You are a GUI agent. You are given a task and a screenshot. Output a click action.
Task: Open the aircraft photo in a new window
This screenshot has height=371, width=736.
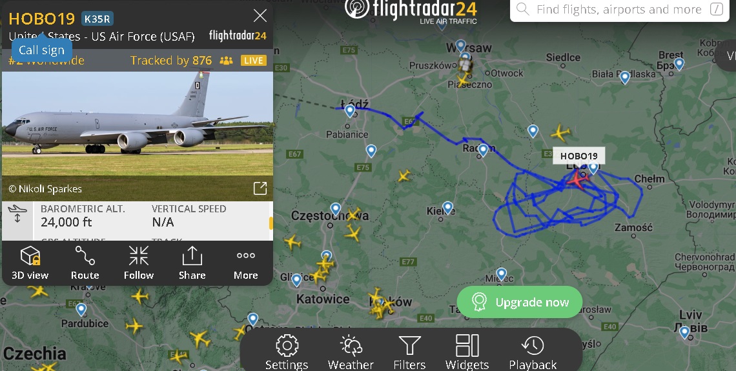pyautogui.click(x=260, y=188)
